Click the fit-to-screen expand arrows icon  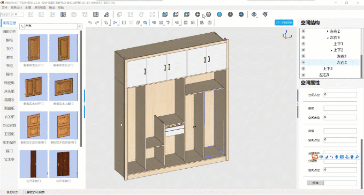pyautogui.click(x=152, y=14)
